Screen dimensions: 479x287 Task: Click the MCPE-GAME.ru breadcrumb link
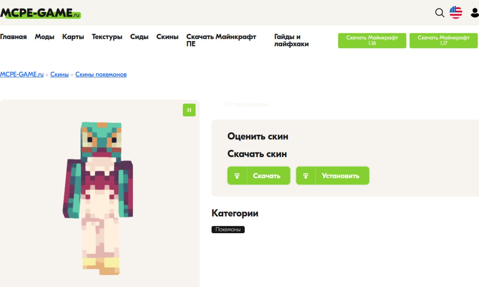pyautogui.click(x=22, y=74)
